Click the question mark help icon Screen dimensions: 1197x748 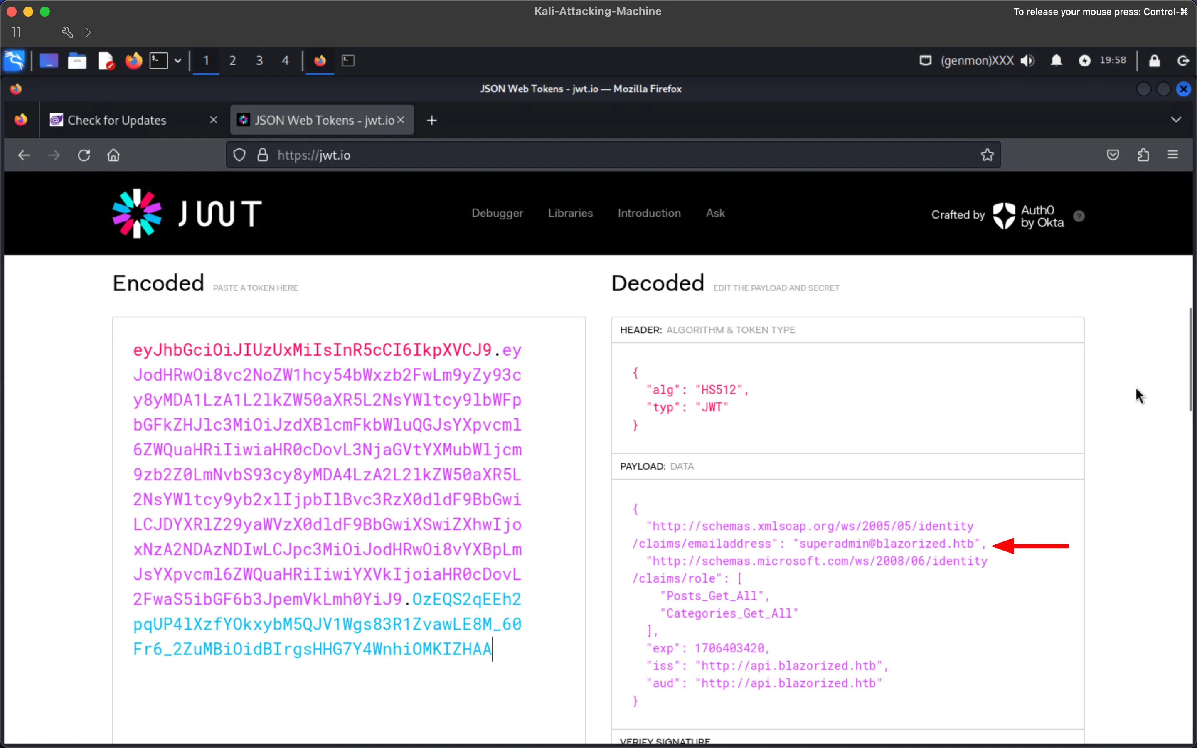[1079, 216]
